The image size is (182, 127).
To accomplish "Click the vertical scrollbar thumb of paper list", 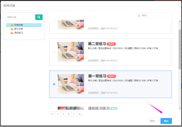I will [x=180, y=49].
